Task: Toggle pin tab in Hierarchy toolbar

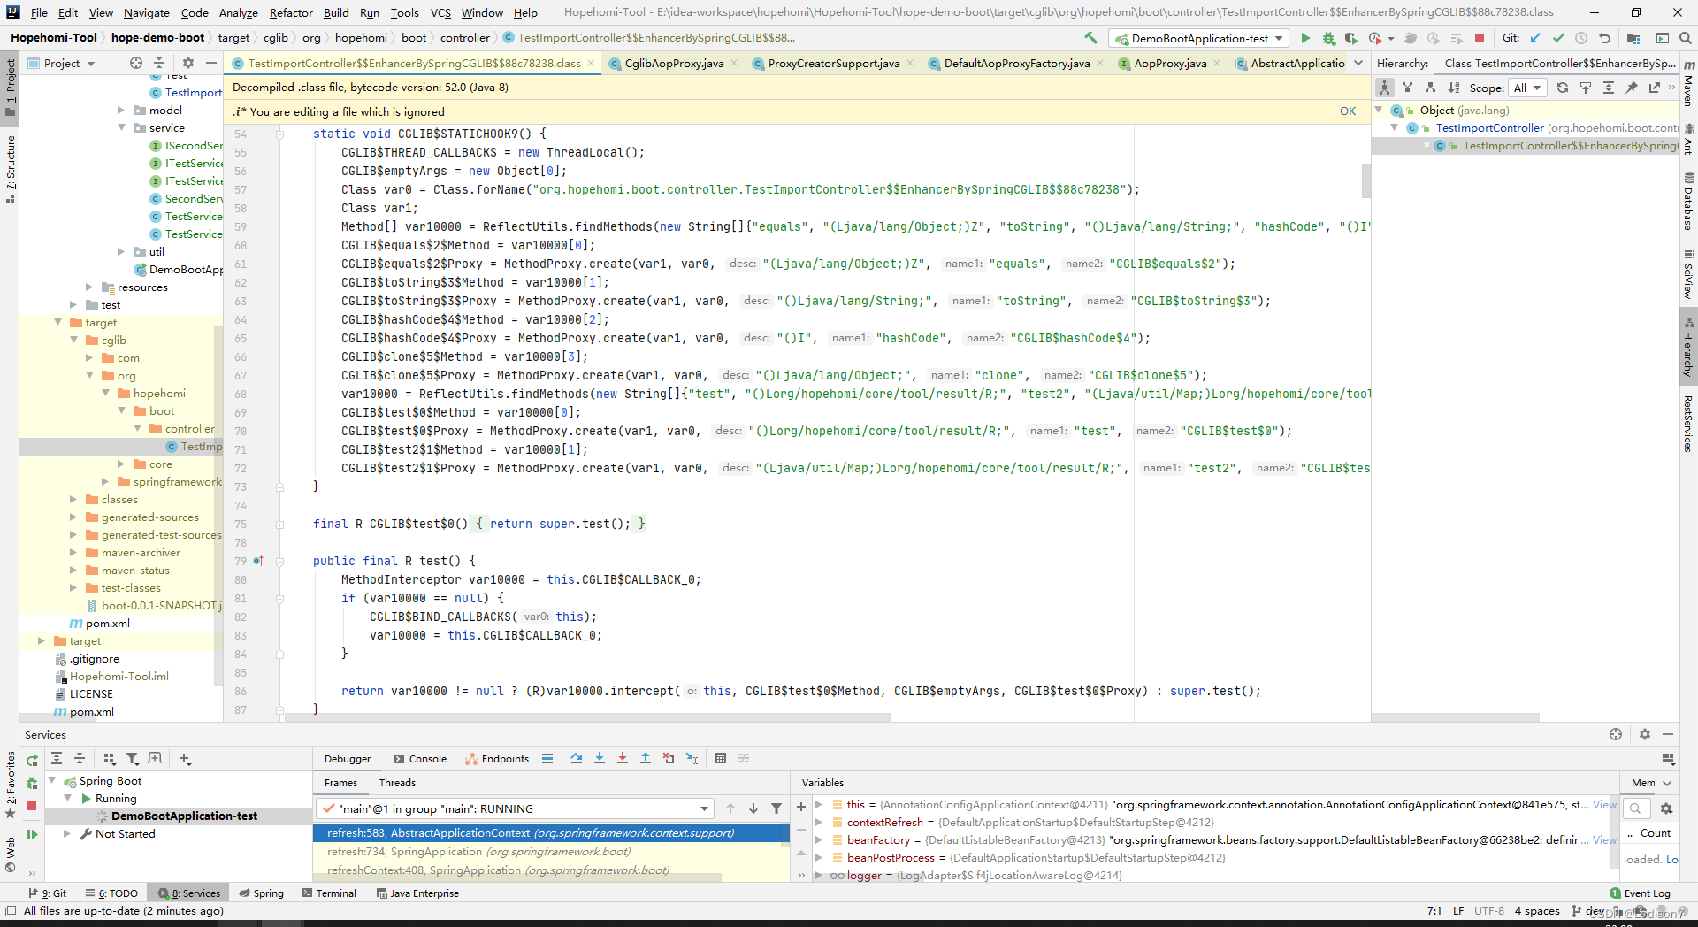Action: (x=1632, y=88)
